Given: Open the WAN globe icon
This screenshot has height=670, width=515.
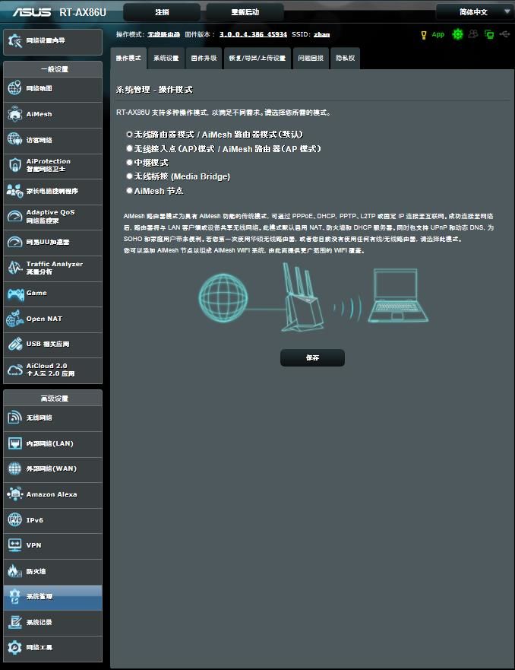Looking at the screenshot, I should tap(15, 468).
